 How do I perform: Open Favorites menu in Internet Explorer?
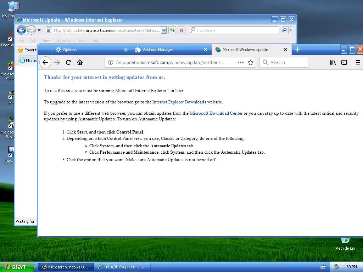pos(63,40)
